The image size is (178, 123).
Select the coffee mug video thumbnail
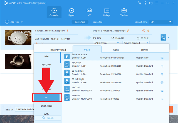(x=18, y=61)
